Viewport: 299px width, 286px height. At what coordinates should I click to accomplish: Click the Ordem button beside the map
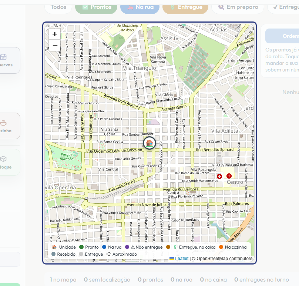pyautogui.click(x=282, y=36)
